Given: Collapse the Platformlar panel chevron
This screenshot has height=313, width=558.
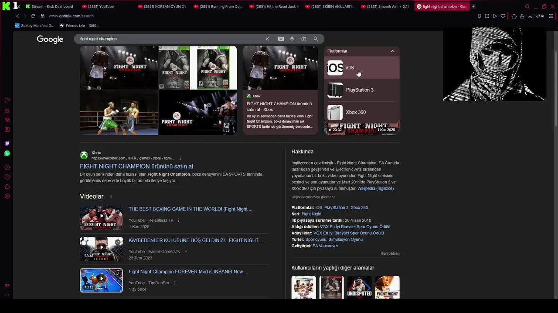Looking at the screenshot, I should 392,51.
